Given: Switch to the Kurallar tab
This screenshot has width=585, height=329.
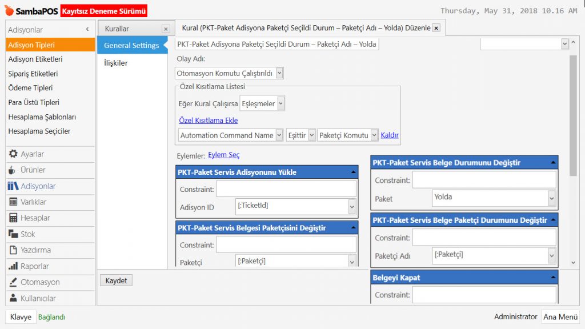Looking at the screenshot, I should pyautogui.click(x=117, y=29).
